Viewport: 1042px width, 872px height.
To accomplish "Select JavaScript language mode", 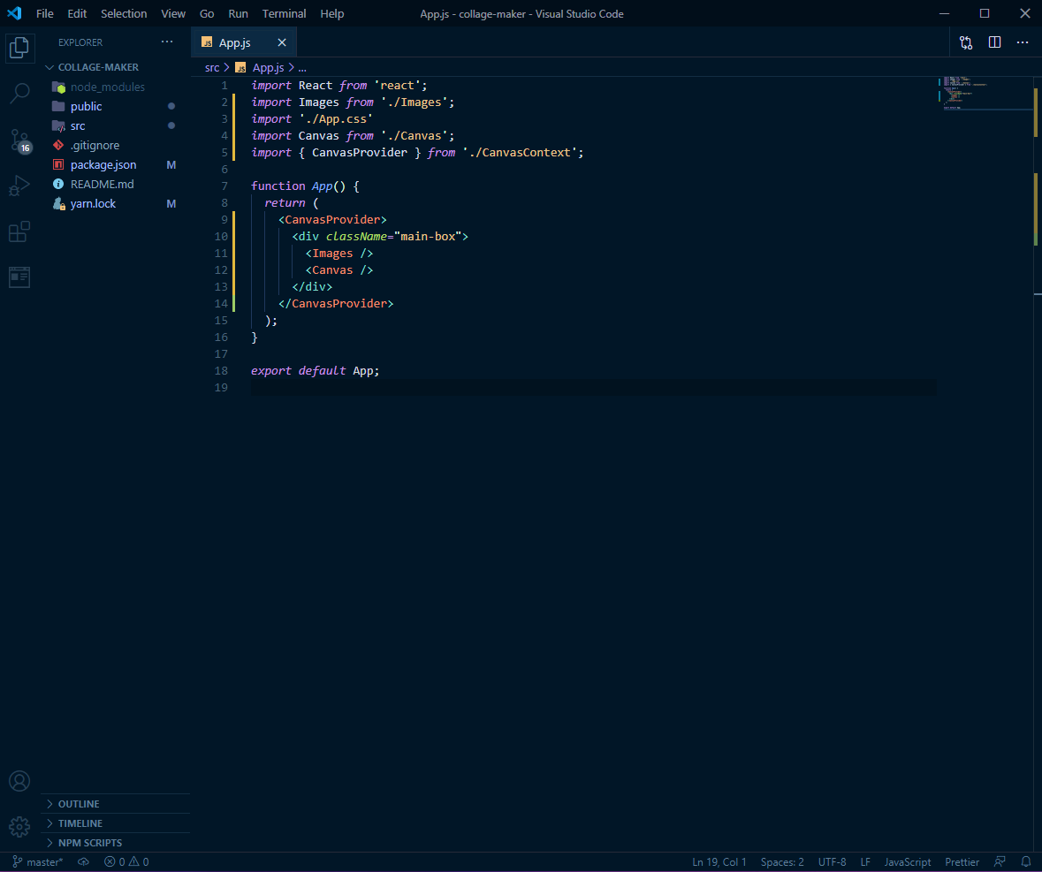I will click(x=907, y=862).
